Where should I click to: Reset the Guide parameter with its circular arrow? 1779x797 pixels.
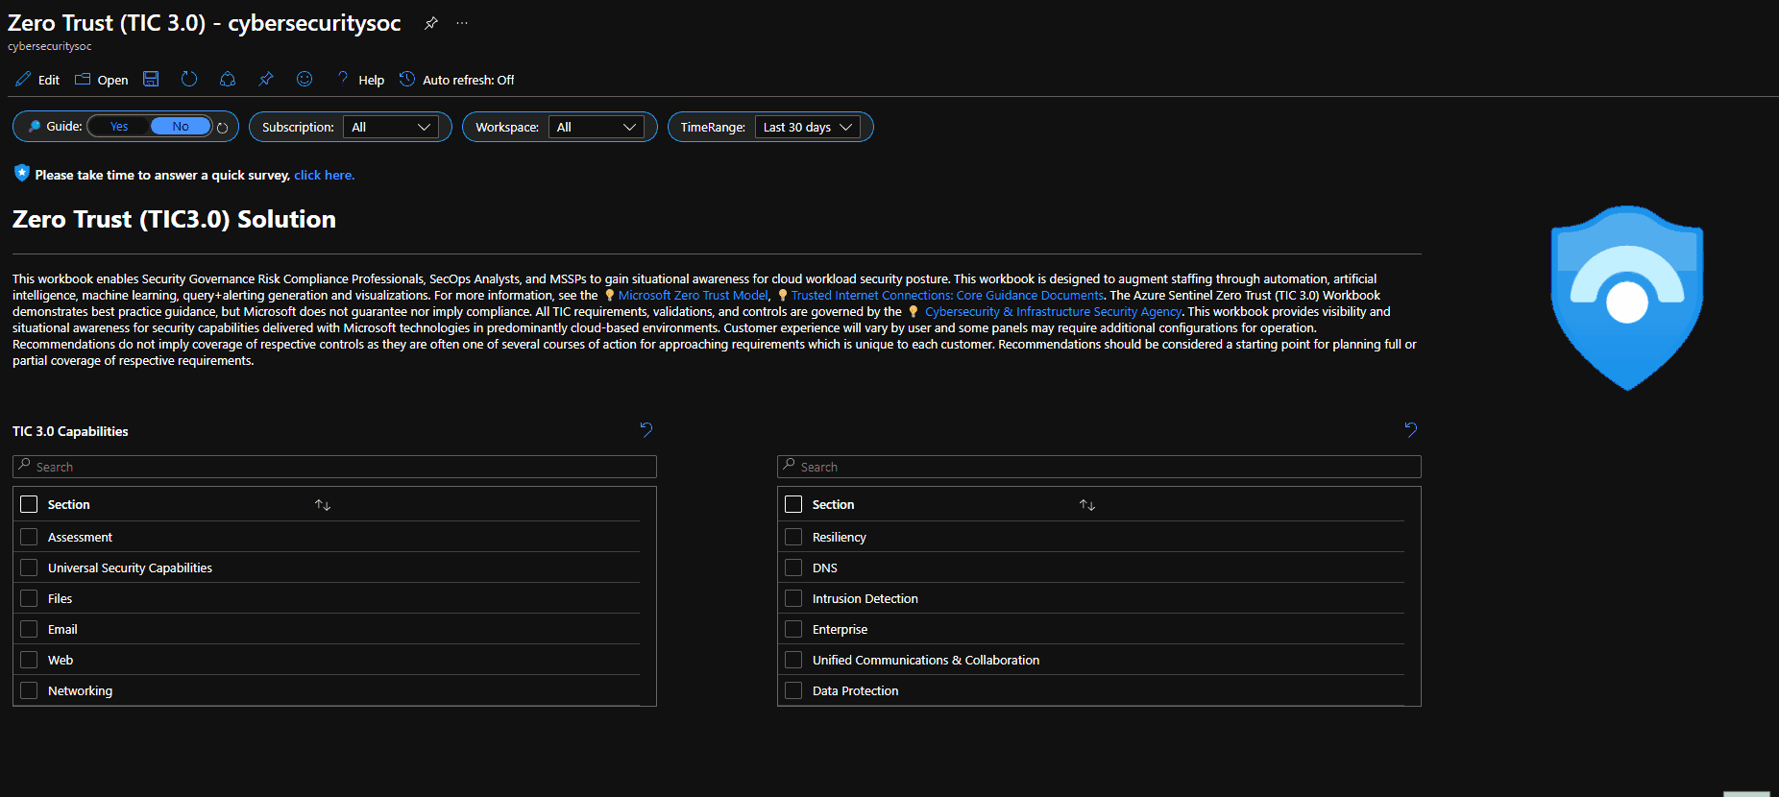coord(223,128)
